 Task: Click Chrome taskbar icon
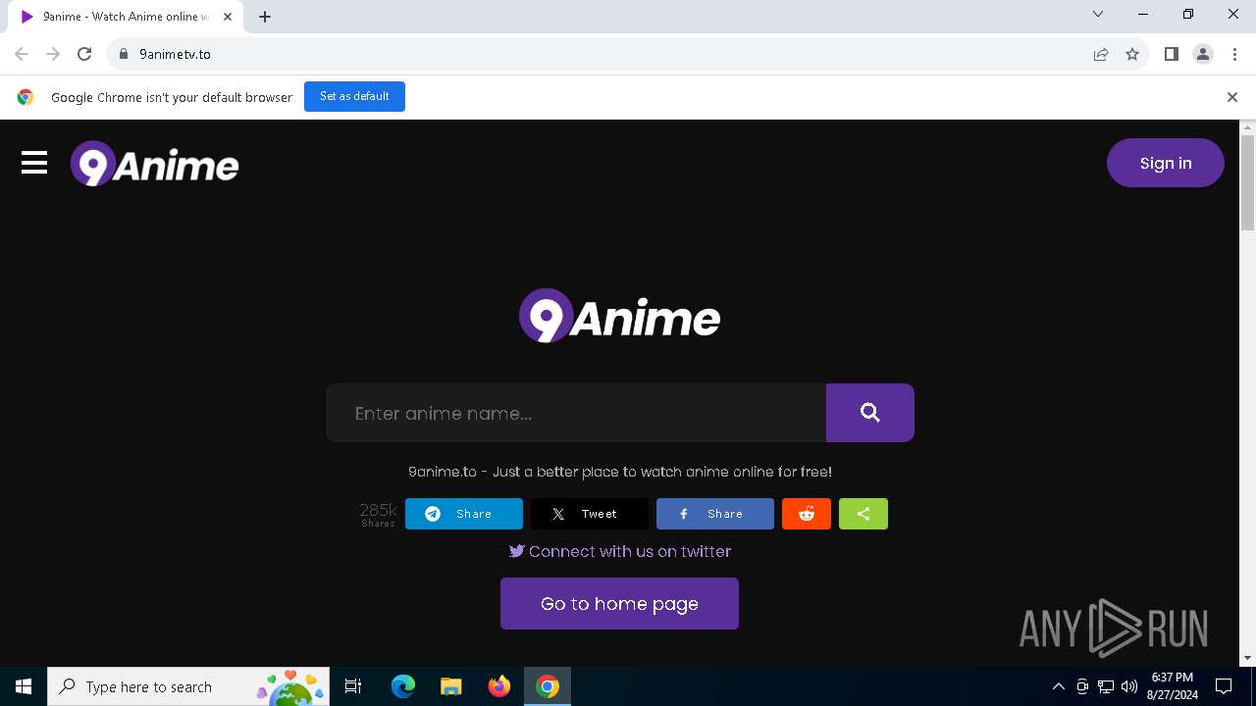(548, 686)
